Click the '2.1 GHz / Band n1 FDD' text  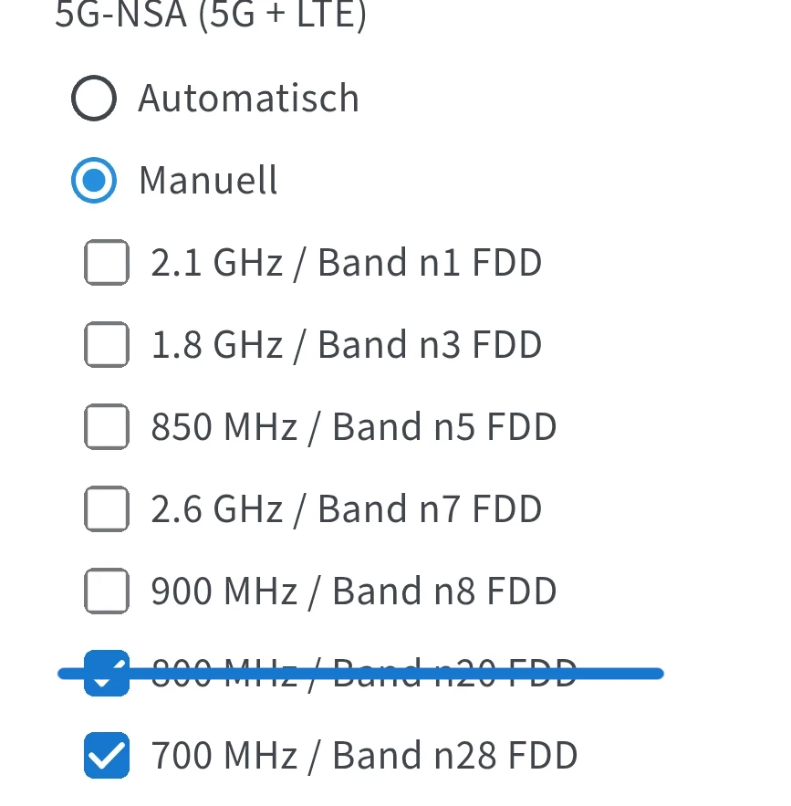tap(347, 263)
